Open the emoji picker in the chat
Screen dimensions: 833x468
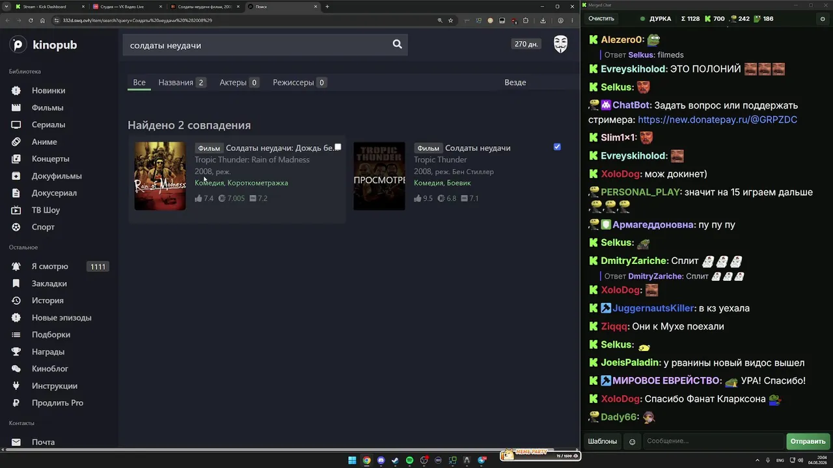(x=632, y=441)
